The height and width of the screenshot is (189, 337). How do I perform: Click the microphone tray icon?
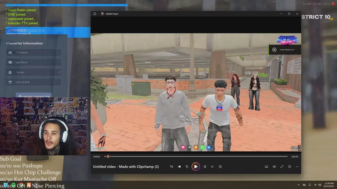pyautogui.click(x=310, y=185)
